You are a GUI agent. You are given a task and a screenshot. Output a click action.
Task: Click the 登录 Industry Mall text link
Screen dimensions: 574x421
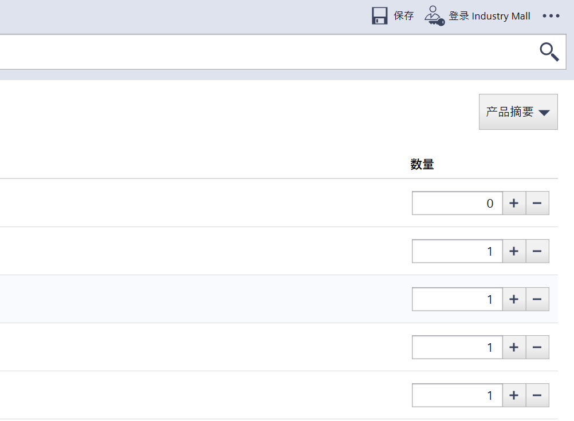(x=489, y=16)
